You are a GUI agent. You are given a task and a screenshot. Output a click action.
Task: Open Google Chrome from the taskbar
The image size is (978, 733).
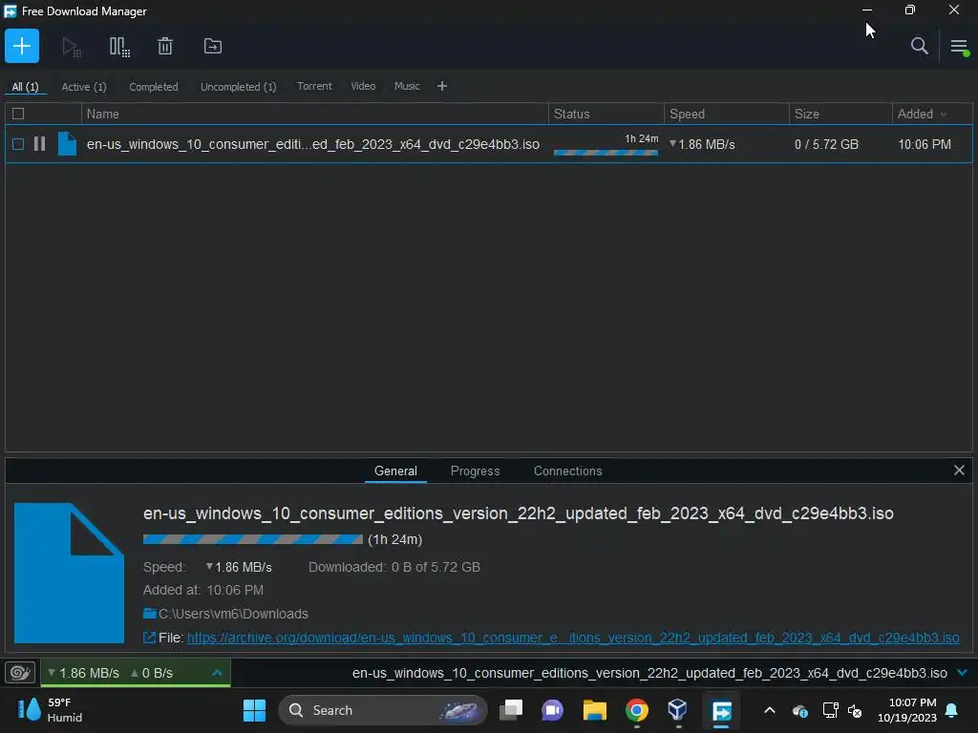[637, 710]
